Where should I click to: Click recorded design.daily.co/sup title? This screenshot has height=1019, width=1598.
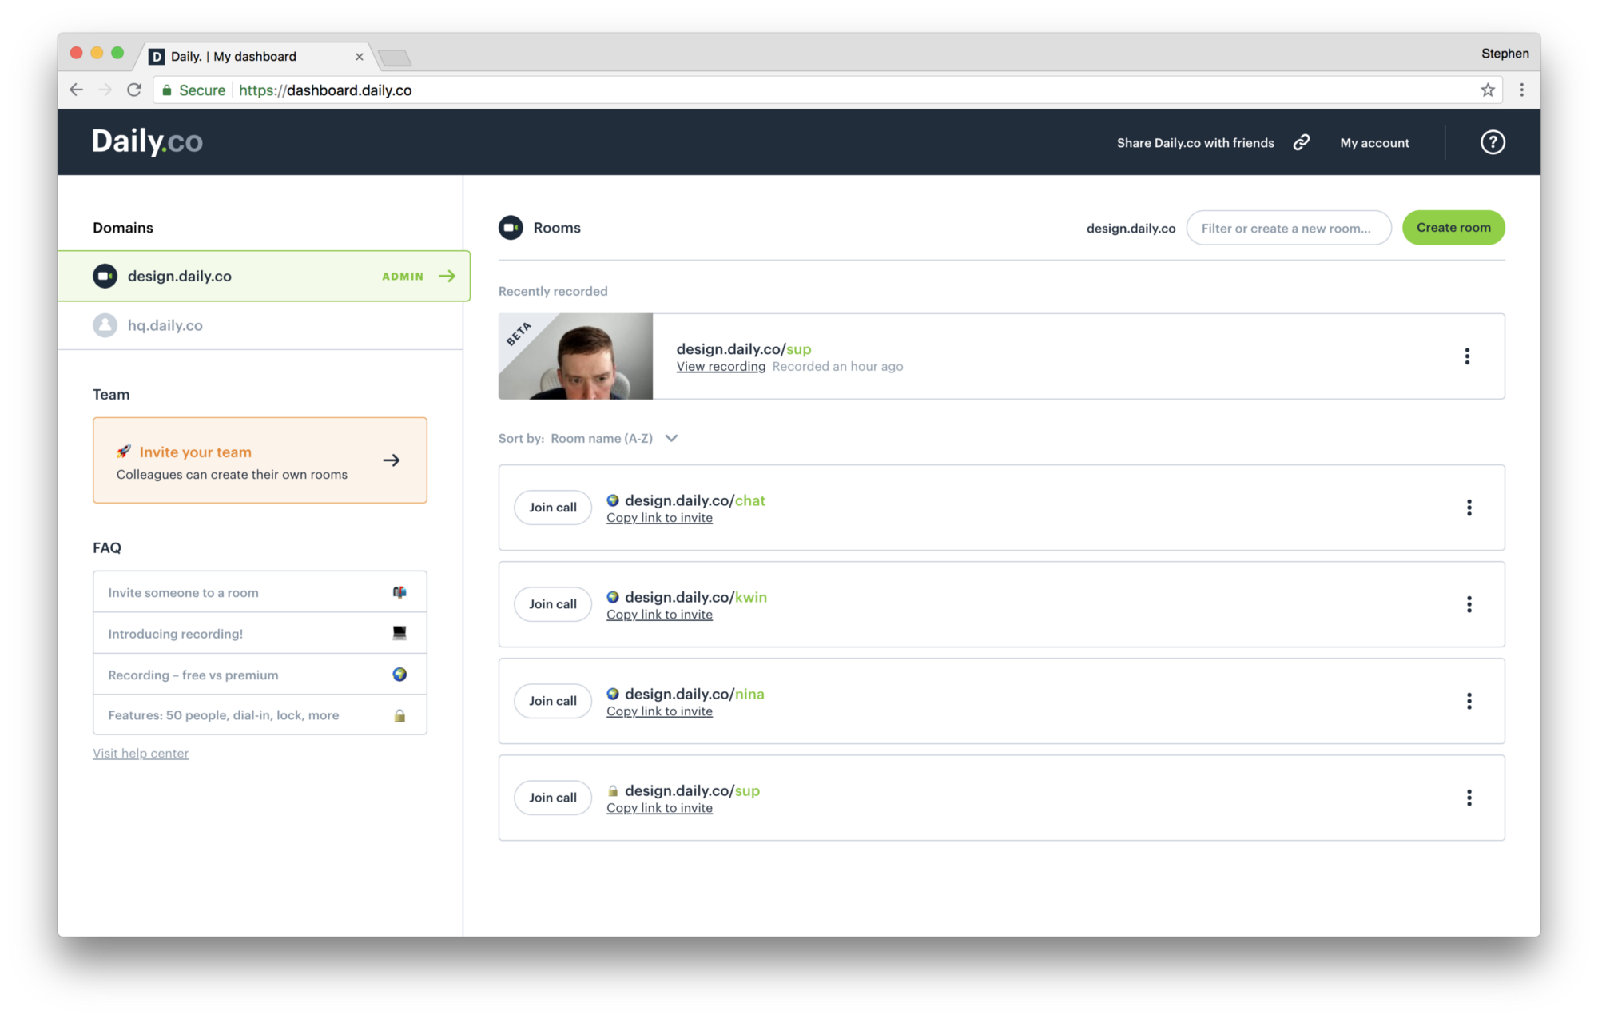(x=744, y=349)
